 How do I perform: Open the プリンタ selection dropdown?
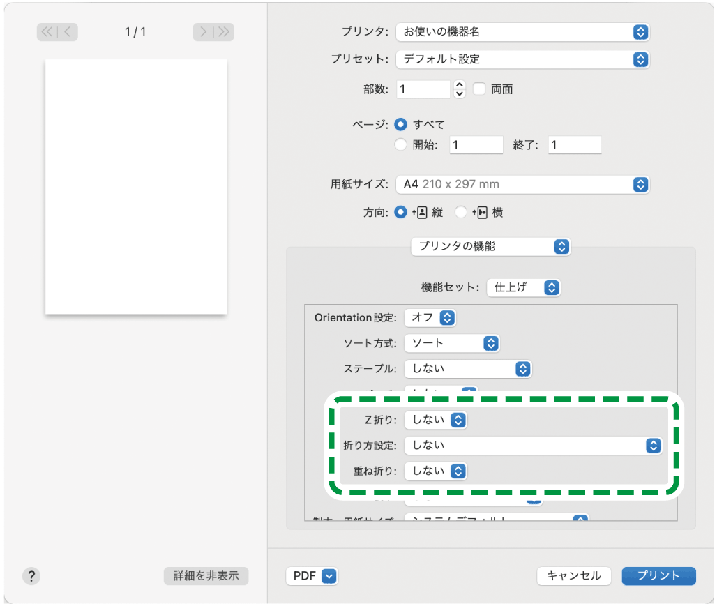[522, 32]
